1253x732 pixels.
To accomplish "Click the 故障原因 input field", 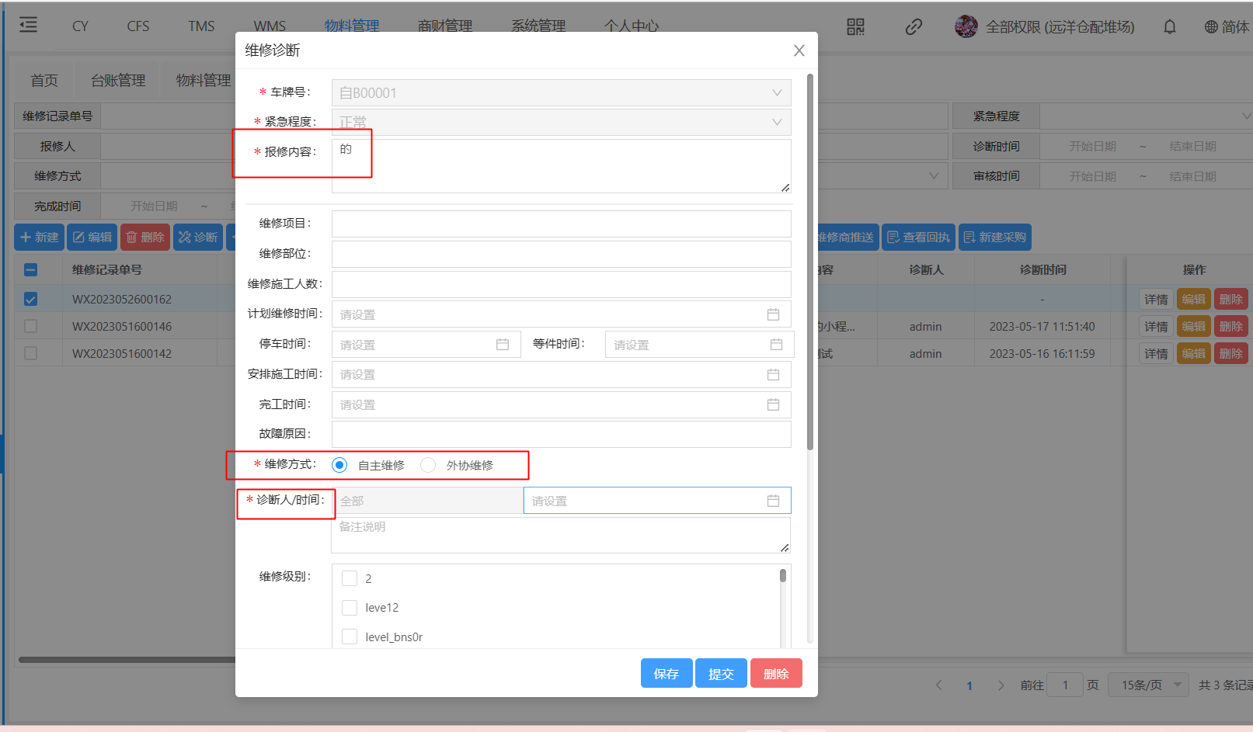I will pos(561,435).
